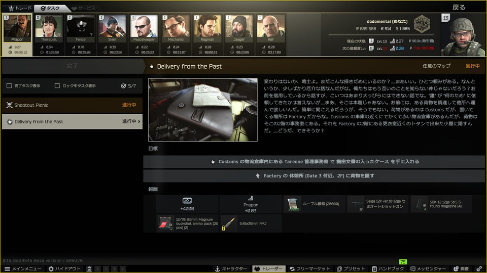The image size is (487, 273).
Task: Open the メッセンジャー window
Action: pos(428,268)
